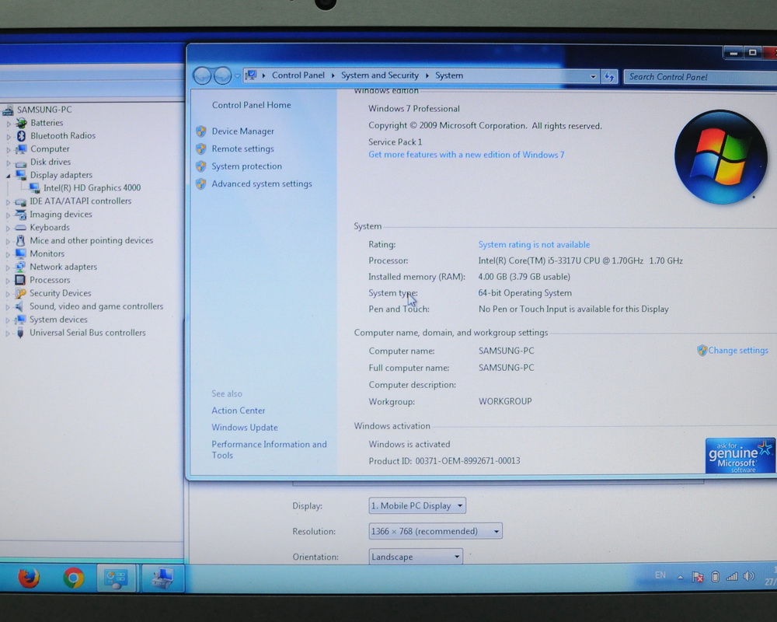
Task: Click System in the breadcrumb path
Action: pyautogui.click(x=449, y=75)
